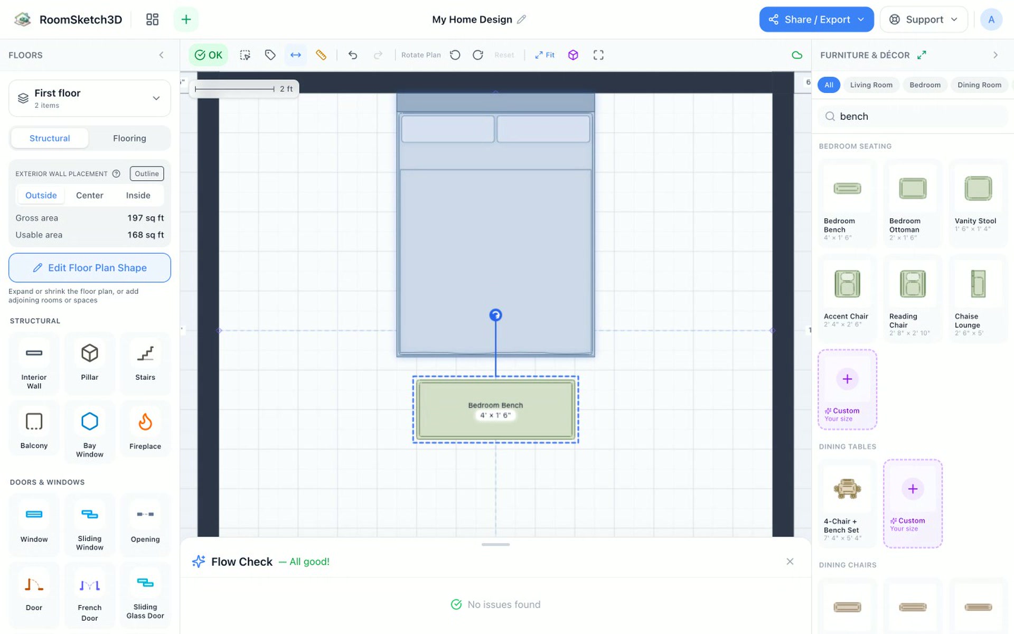Toggle the Outline wall button
The width and height of the screenshot is (1014, 634).
point(147,174)
